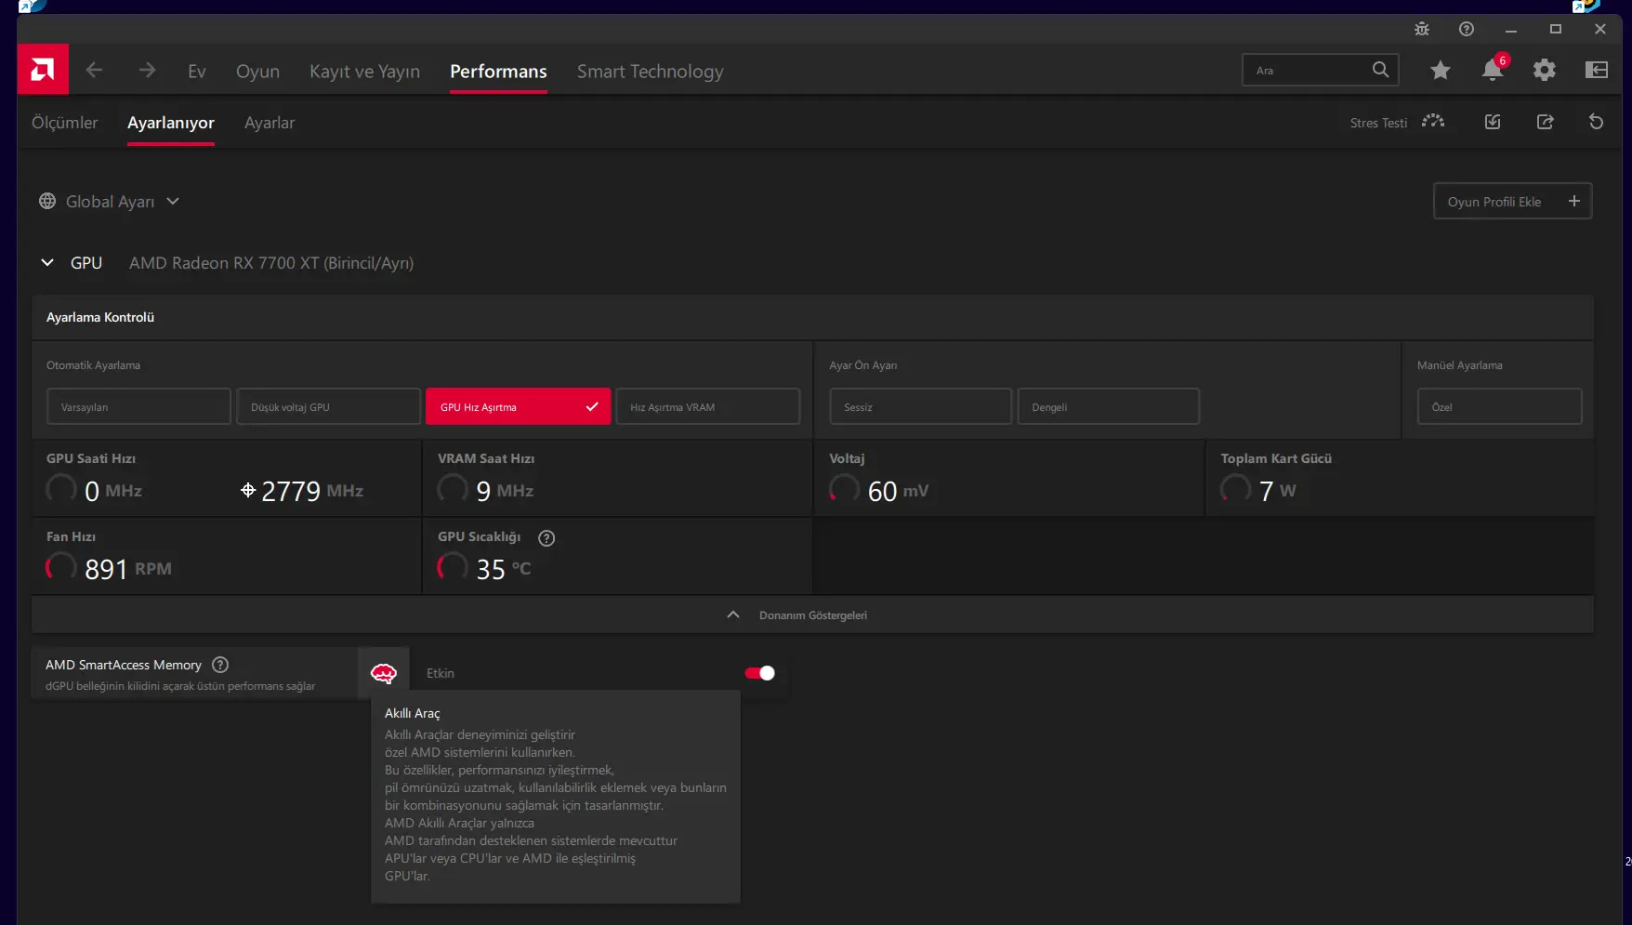This screenshot has height=925, width=1632.
Task: Click AMD SmartAccess Memory help icon
Action: 220,665
